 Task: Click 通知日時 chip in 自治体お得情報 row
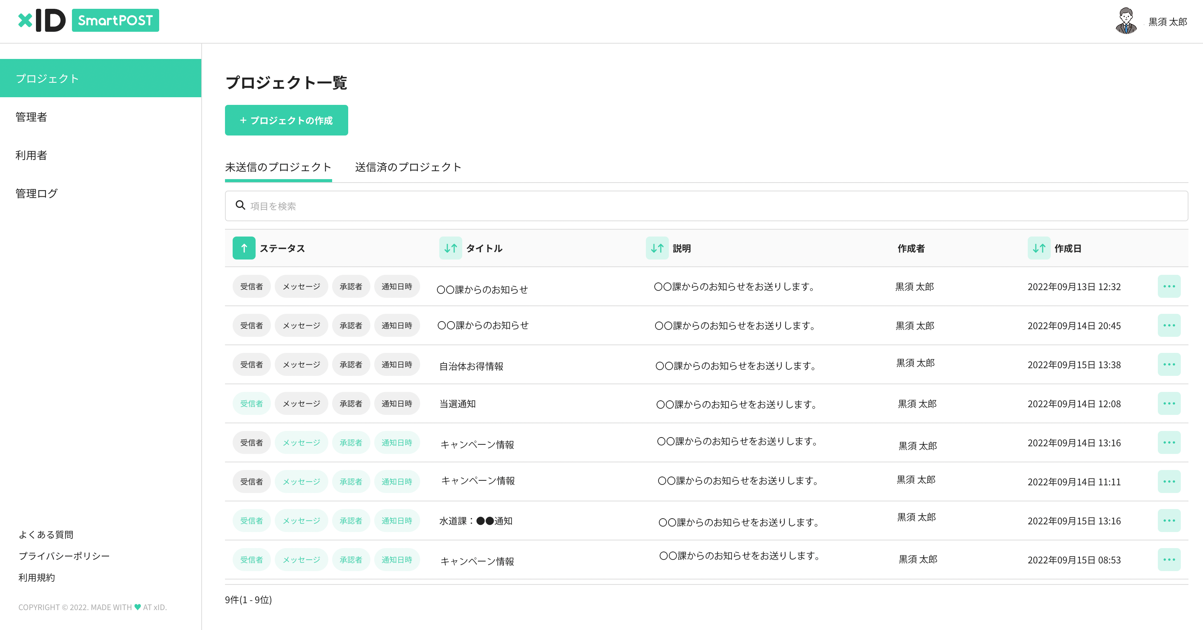point(396,365)
